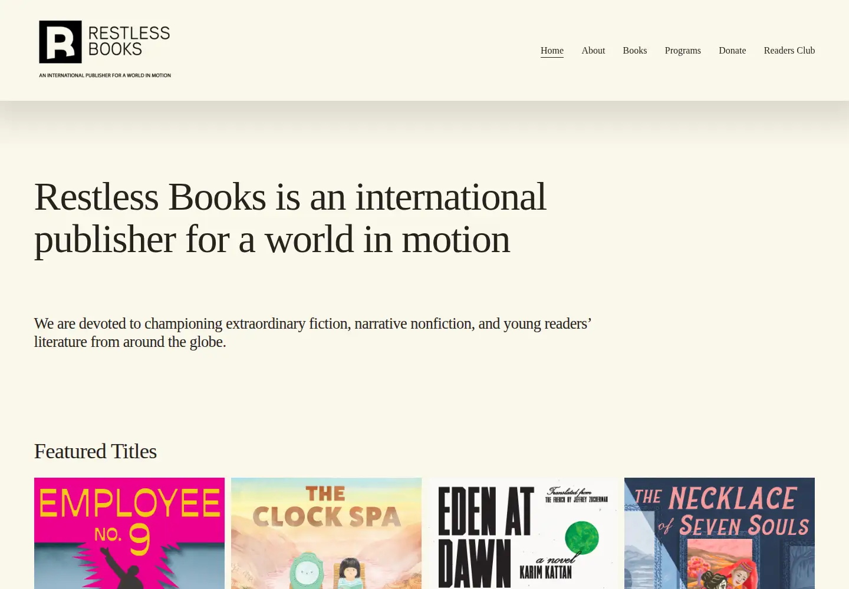Click the headline 'Restless Books is an international publisher'

click(x=290, y=218)
